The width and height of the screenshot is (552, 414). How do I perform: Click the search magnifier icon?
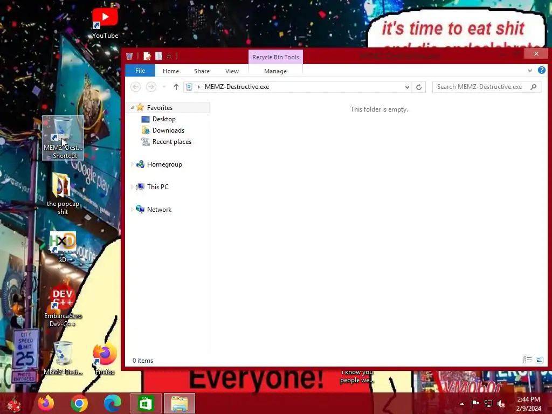point(534,87)
